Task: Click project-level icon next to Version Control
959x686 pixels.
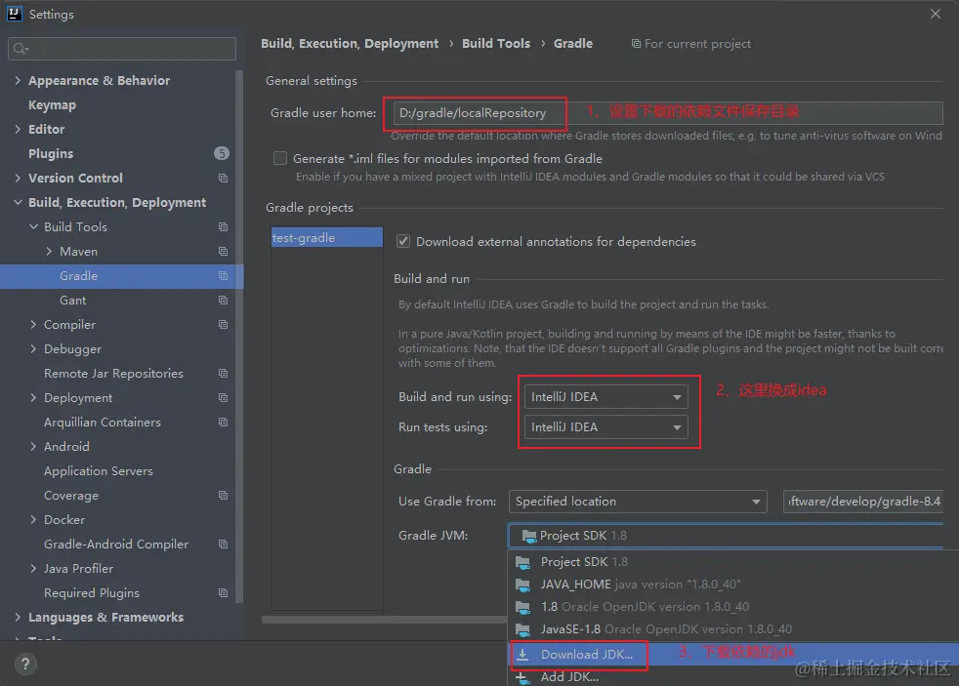Action: pyautogui.click(x=224, y=178)
